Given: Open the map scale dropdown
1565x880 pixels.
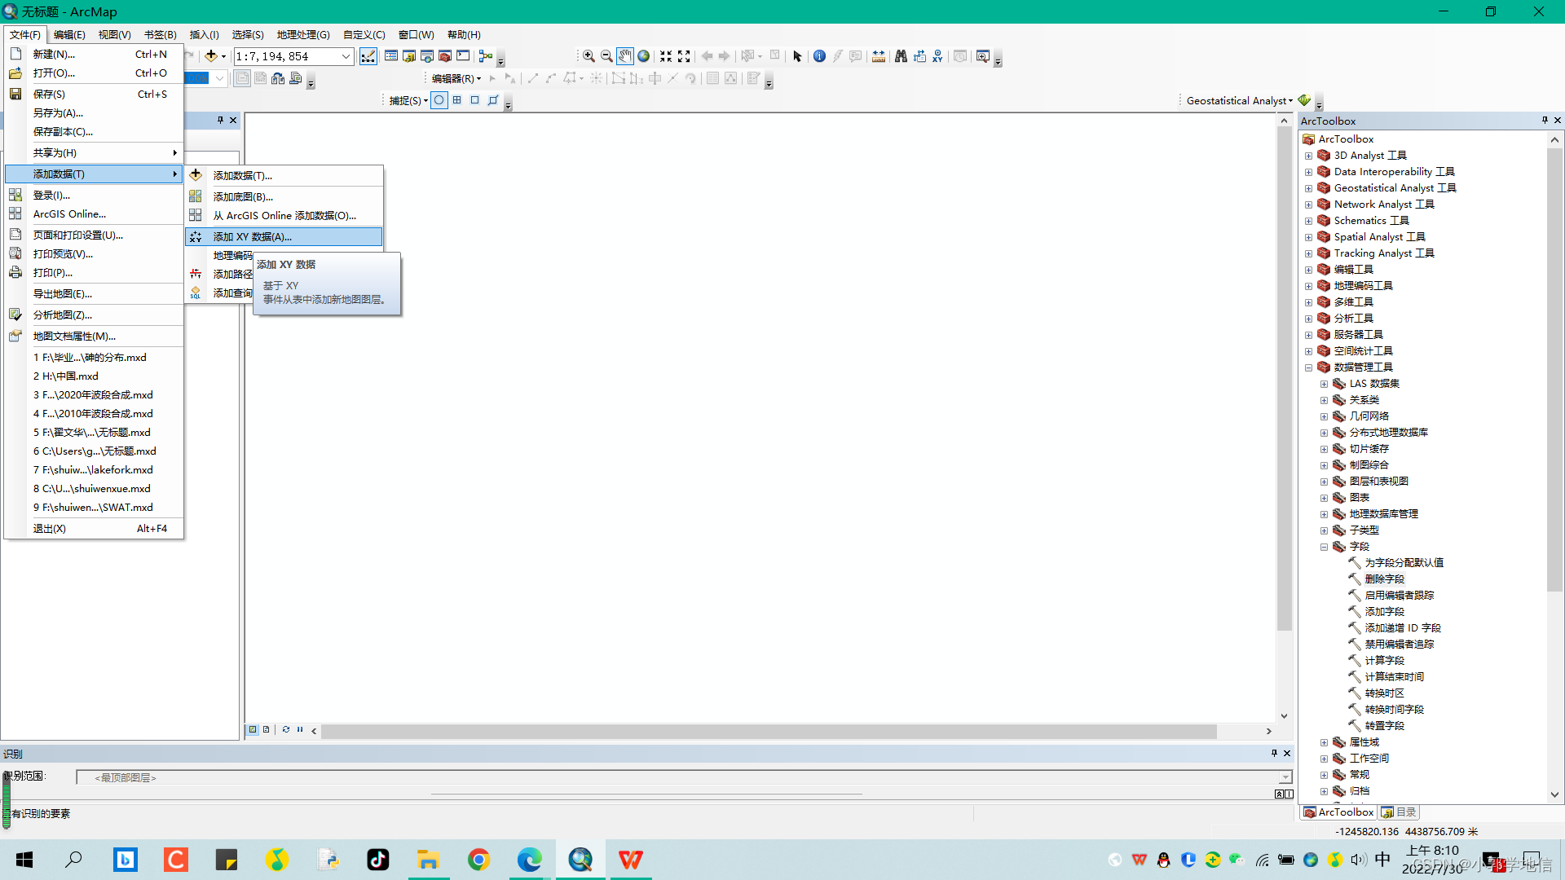Looking at the screenshot, I should (x=346, y=56).
